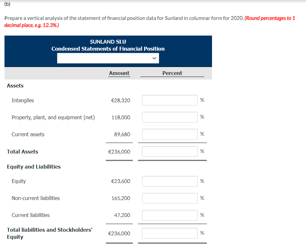Click the 118,000 property amount value
306x250 pixels.
click(x=121, y=117)
